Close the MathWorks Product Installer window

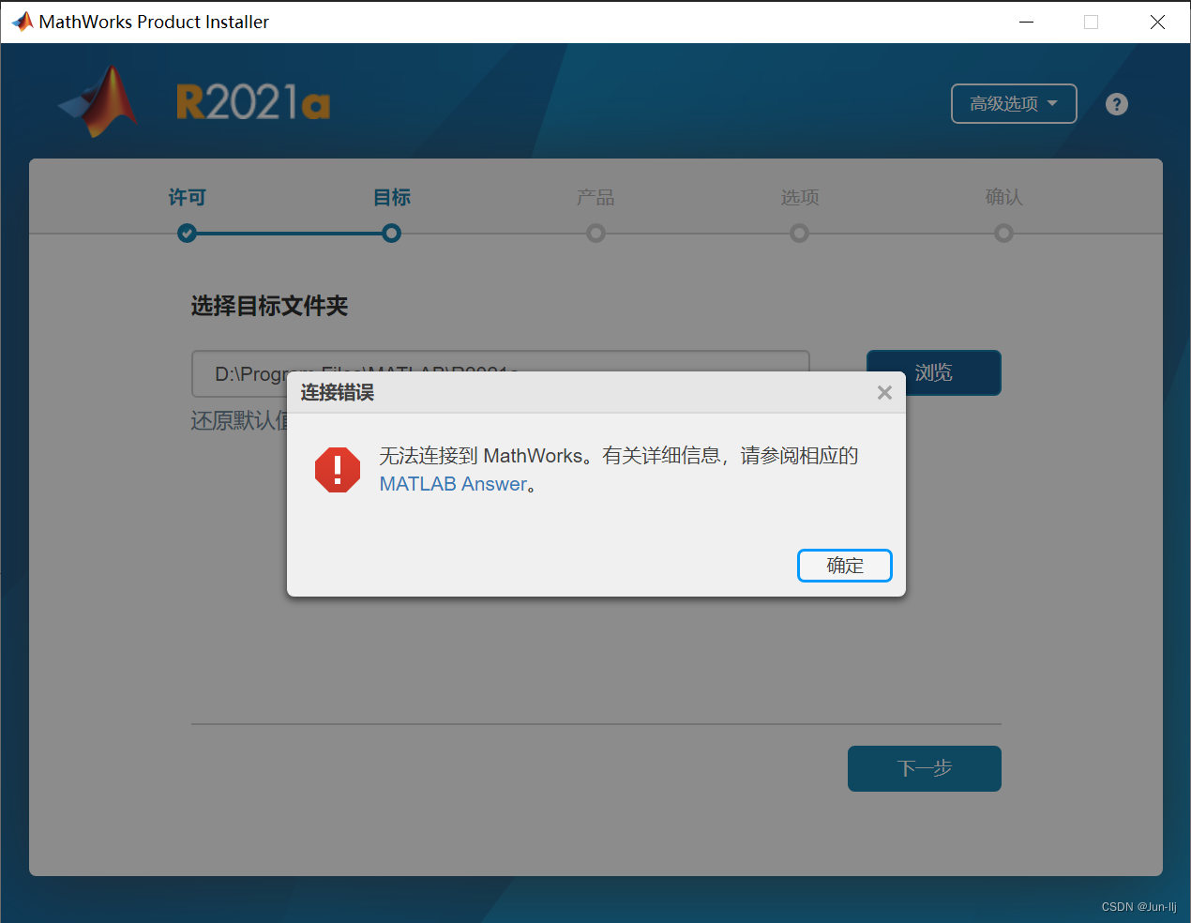[1157, 22]
